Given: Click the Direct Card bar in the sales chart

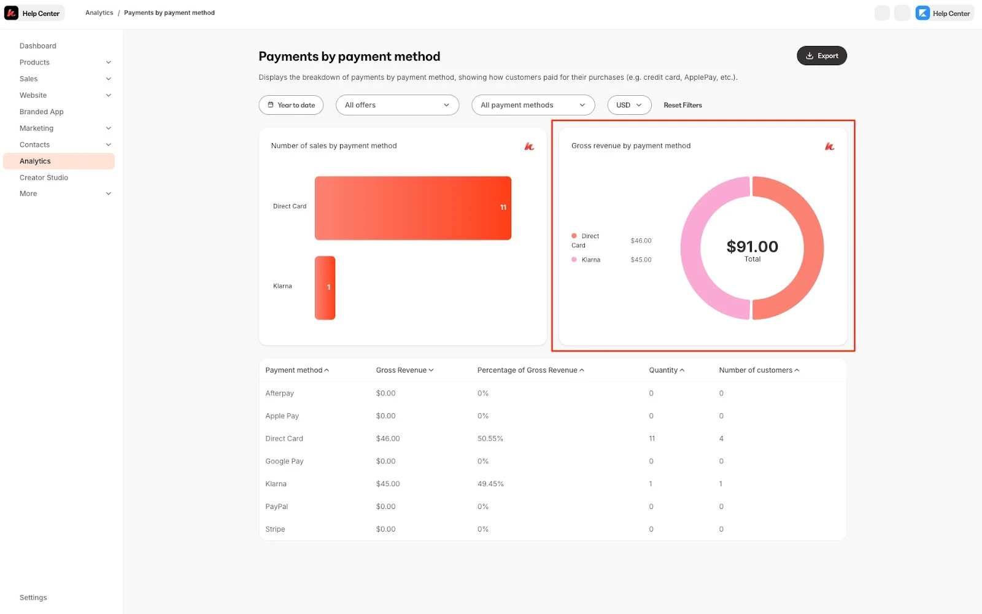Looking at the screenshot, I should 412,208.
